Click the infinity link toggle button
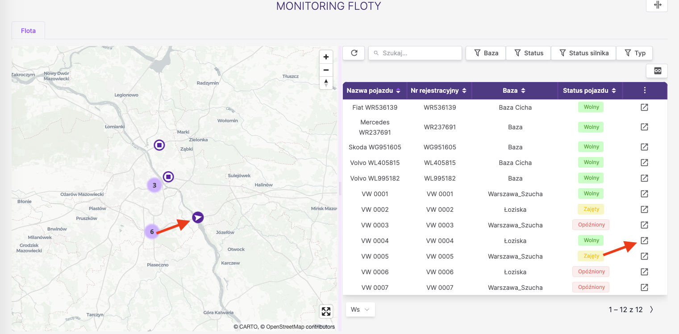Image resolution: width=679 pixels, height=334 pixels. [657, 71]
